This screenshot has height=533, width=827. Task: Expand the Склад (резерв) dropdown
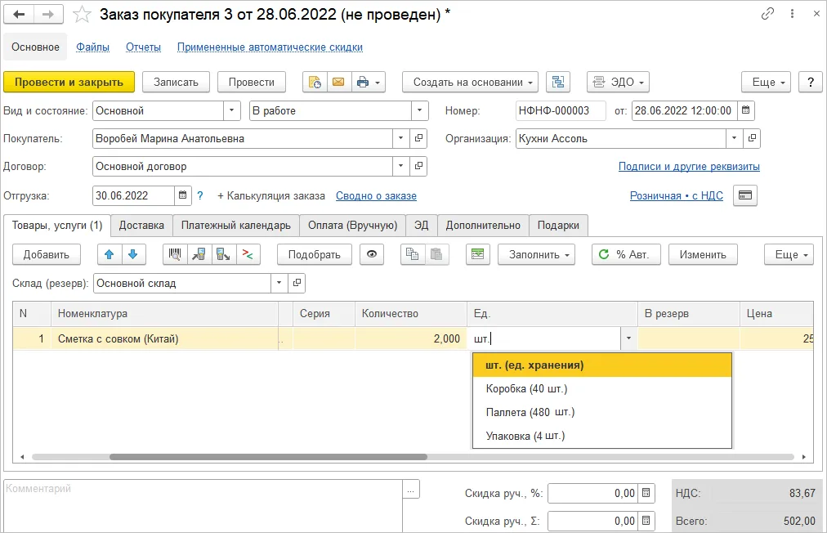(x=279, y=283)
